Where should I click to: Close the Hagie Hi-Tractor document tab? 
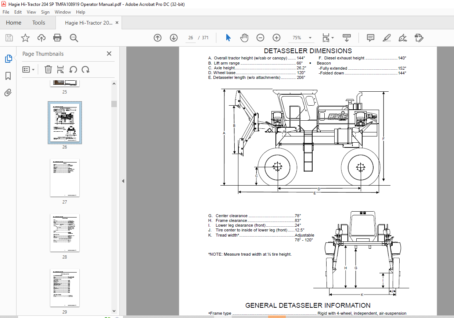(117, 22)
